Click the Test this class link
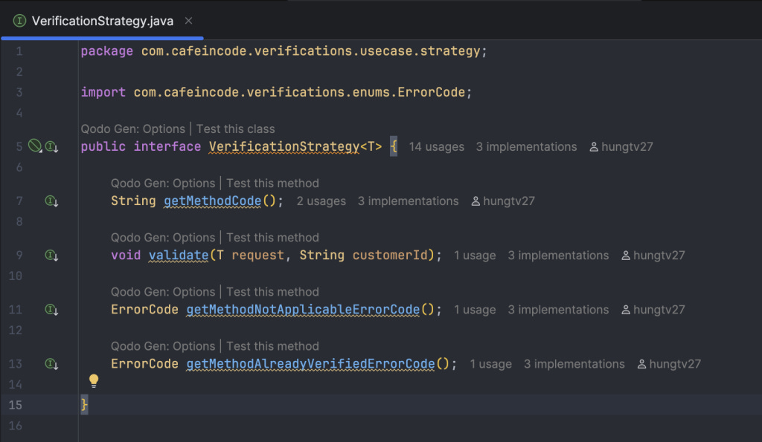The width and height of the screenshot is (762, 442). (236, 129)
